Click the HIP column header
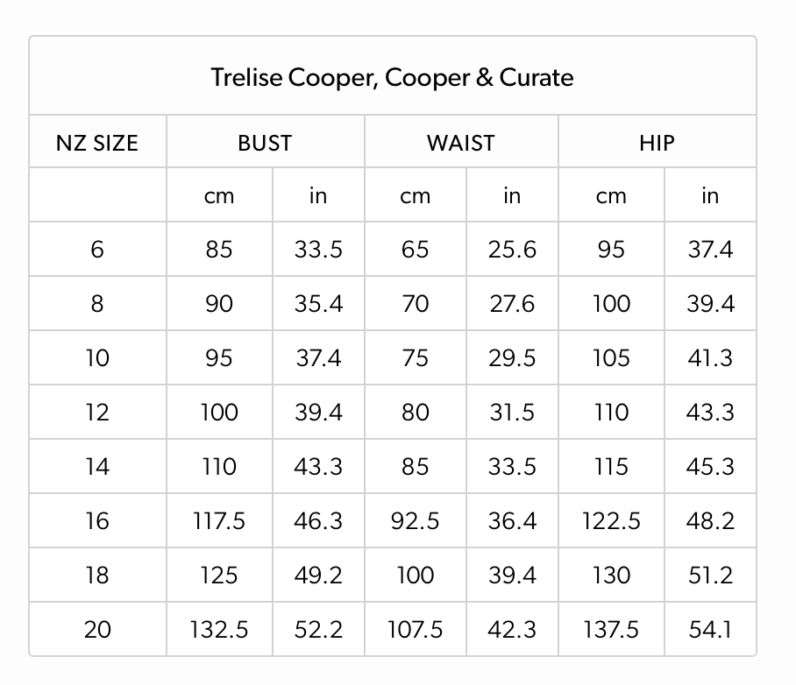 tap(657, 143)
